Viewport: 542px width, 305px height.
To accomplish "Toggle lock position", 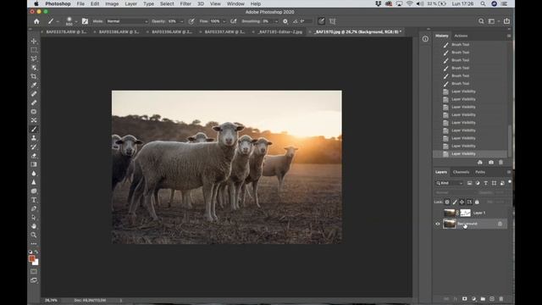I will [462, 202].
